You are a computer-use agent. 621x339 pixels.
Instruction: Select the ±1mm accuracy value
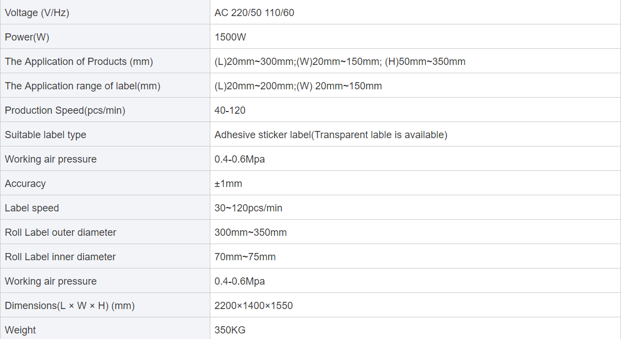pyautogui.click(x=228, y=184)
